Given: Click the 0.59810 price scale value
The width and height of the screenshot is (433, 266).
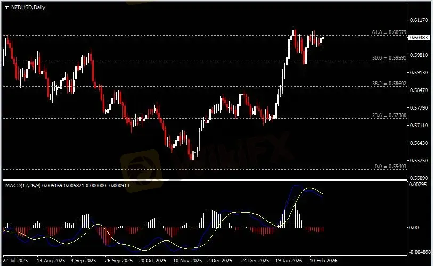Looking at the screenshot, I should (419, 55).
